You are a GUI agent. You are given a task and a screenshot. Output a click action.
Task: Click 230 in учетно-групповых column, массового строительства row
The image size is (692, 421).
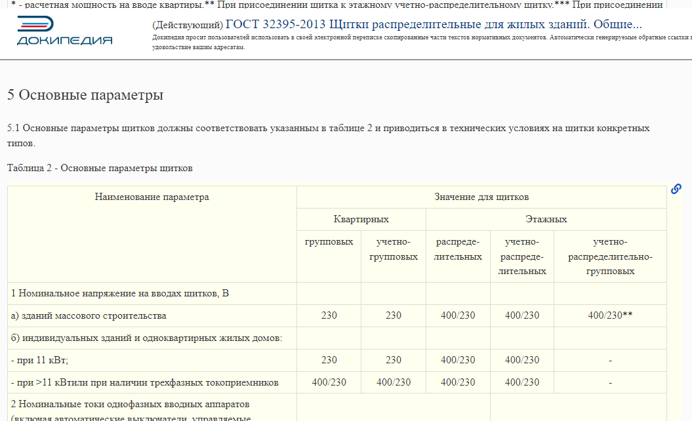[393, 315]
